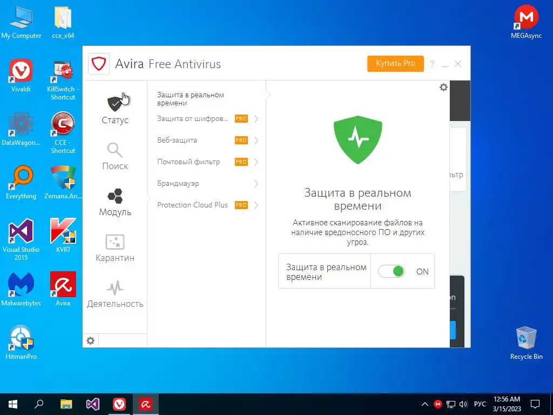Screen dimensions: 553x415
Task: Click Avira taskbar button
Action: (x=145, y=404)
